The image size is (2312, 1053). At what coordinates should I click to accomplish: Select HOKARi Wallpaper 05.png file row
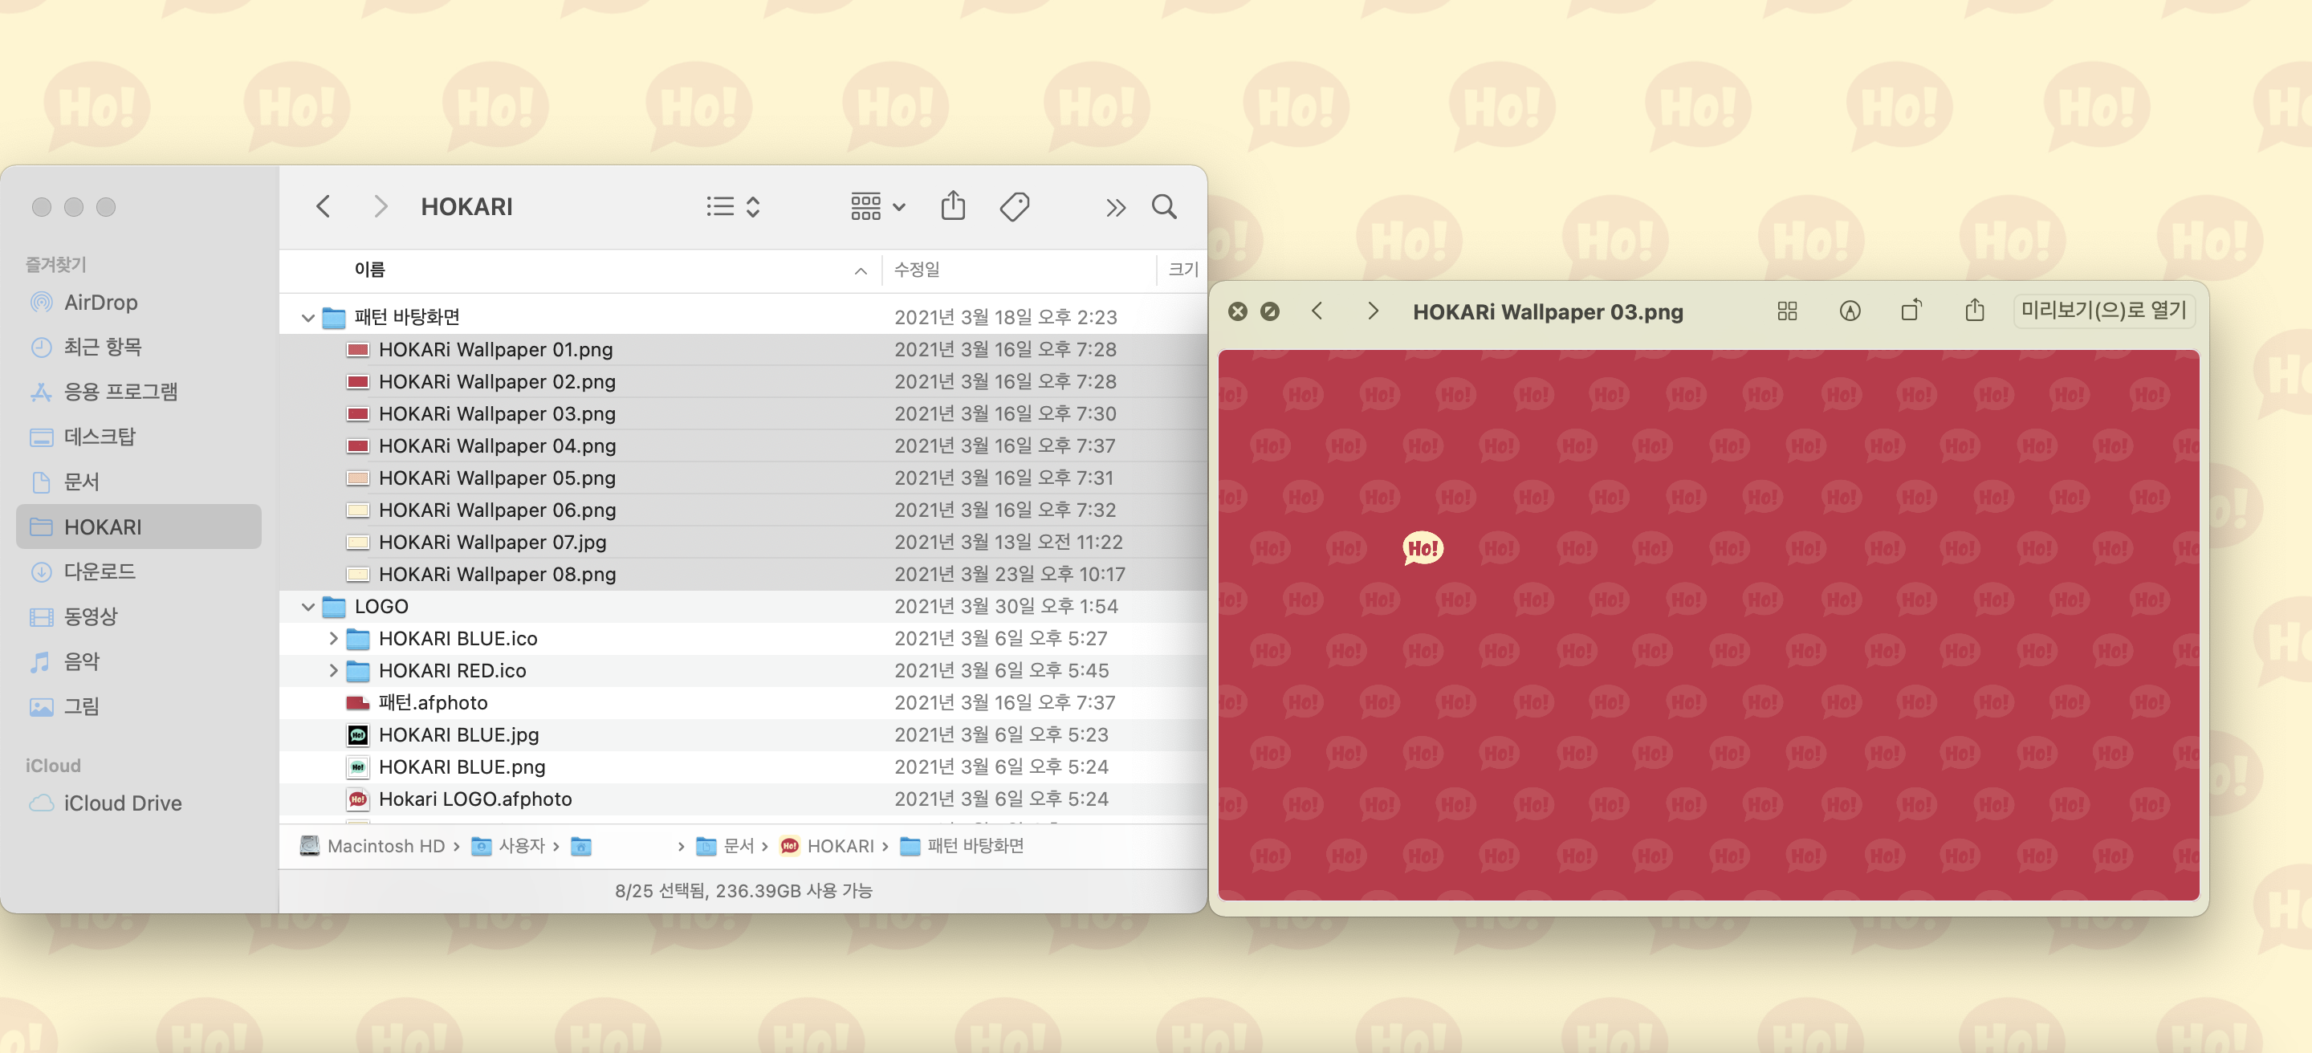tap(496, 478)
